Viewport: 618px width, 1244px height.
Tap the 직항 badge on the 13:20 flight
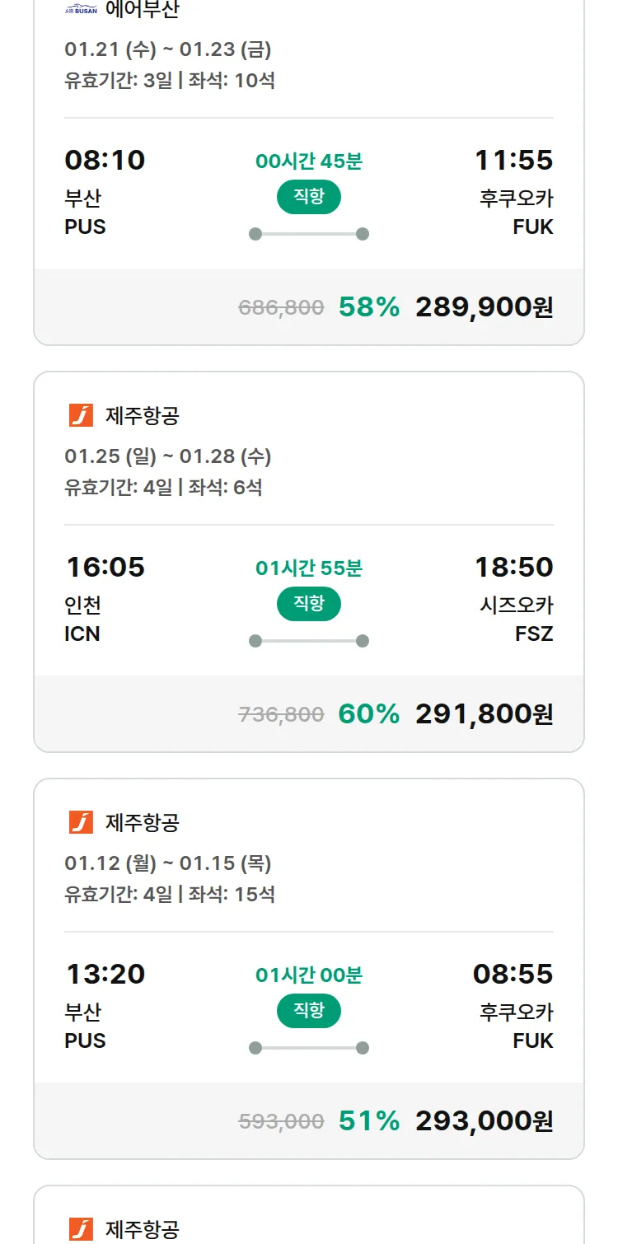(x=309, y=1011)
